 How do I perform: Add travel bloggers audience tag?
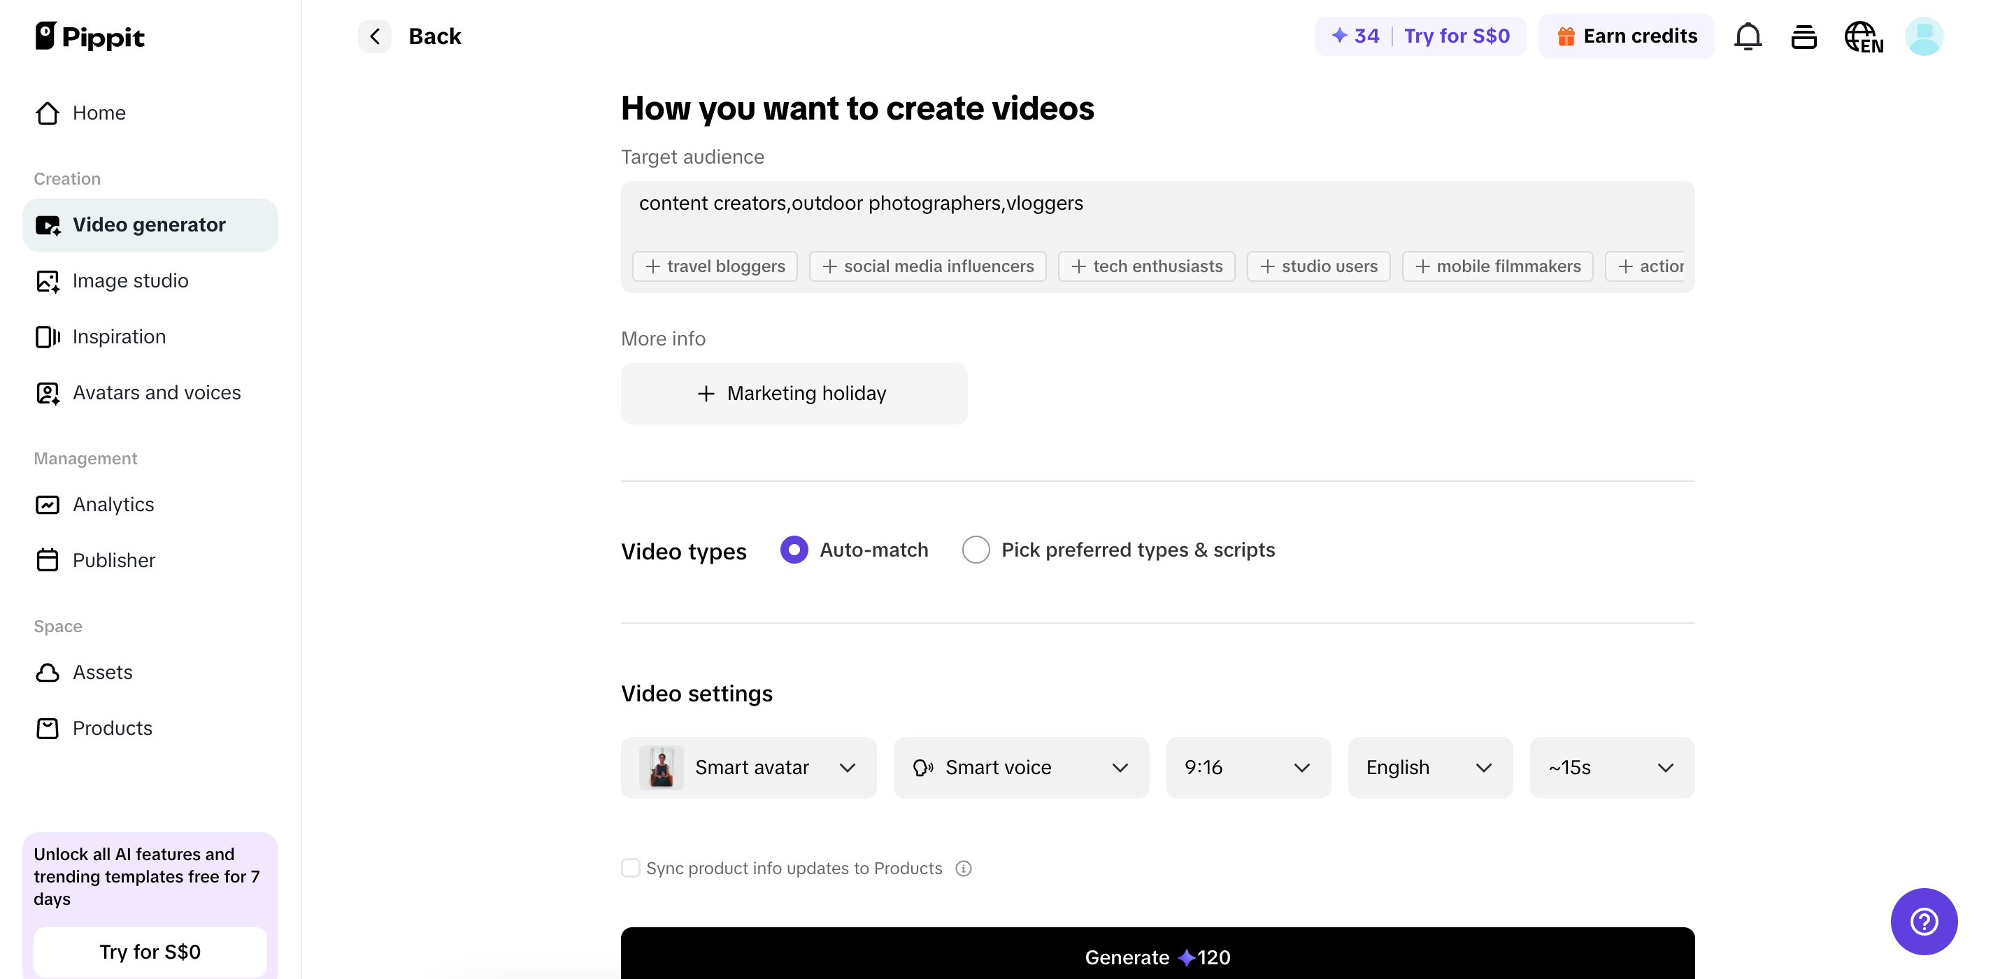click(715, 266)
